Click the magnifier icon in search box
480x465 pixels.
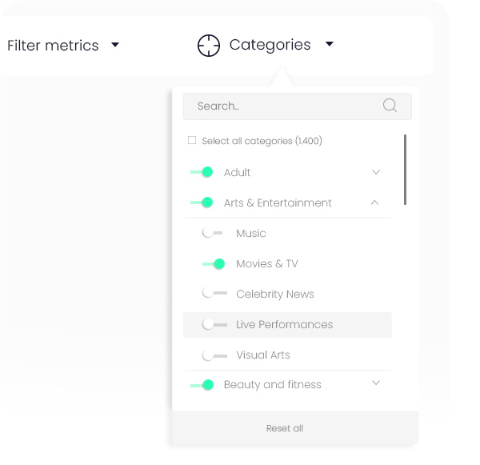pyautogui.click(x=390, y=106)
